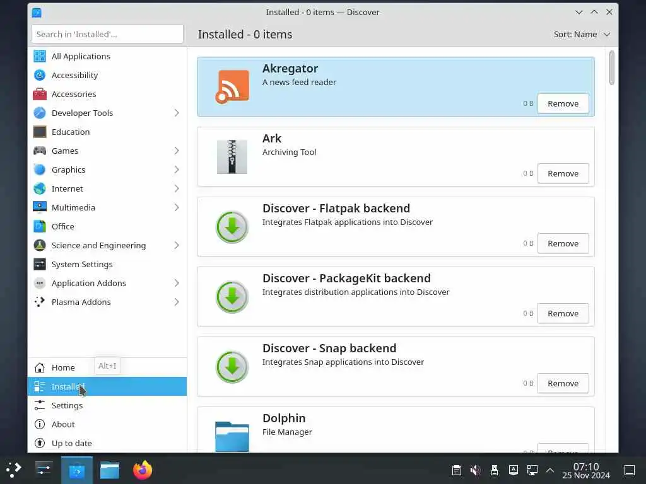This screenshot has width=646, height=484.
Task: Click the Internet globe icon
Action: [x=40, y=188]
